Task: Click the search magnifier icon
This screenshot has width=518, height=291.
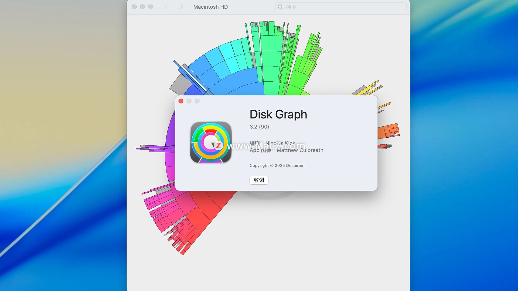Action: pos(280,7)
